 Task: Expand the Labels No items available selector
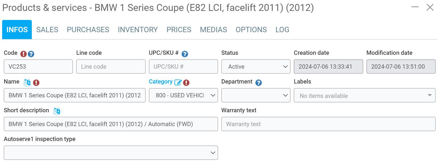click(x=365, y=95)
